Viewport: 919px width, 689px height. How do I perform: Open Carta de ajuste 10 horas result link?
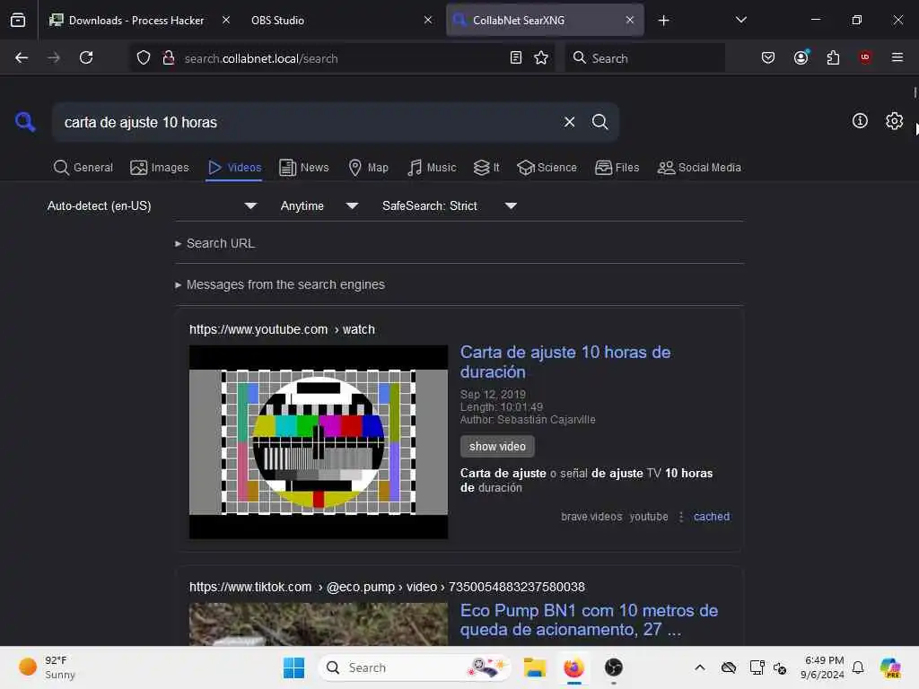[565, 362]
